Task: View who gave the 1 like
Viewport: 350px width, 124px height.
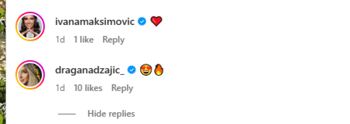Action: coord(84,40)
